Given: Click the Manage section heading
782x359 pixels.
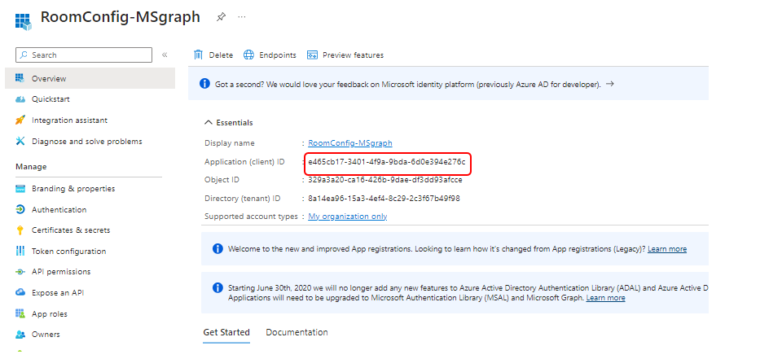Looking at the screenshot, I should [31, 167].
